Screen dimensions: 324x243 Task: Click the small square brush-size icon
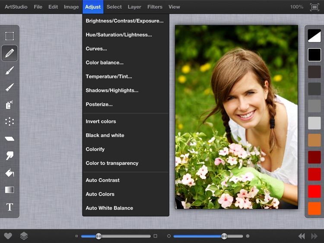tap(76, 236)
